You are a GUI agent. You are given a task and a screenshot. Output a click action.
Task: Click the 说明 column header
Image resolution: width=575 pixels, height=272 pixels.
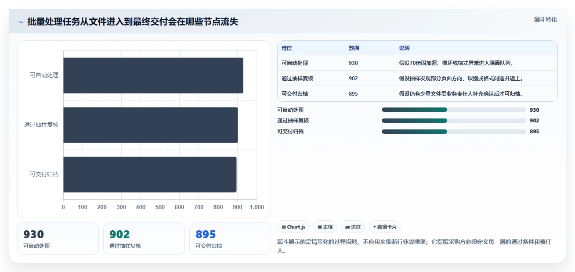(x=404, y=48)
